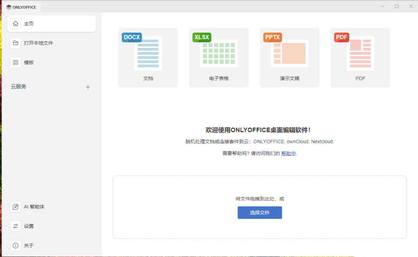
Task: Click the 关于 label in the sidebar
Action: point(29,245)
